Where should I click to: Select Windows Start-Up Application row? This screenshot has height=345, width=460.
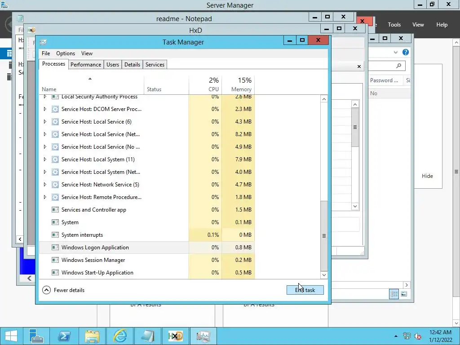[147, 273]
